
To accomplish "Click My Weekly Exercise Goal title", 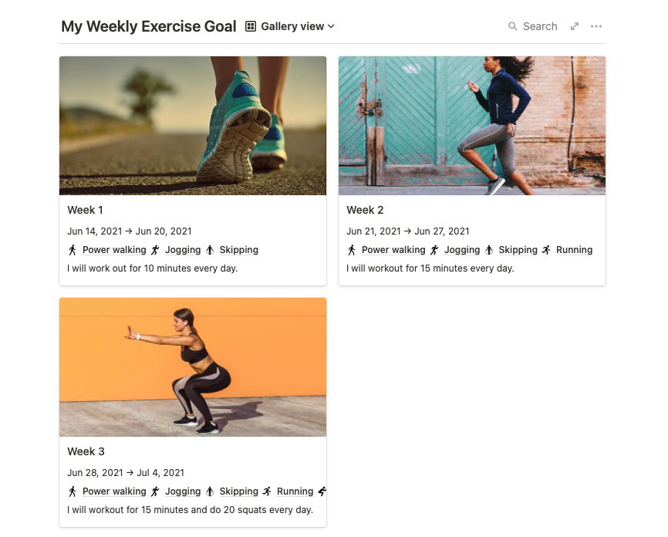I will coord(149,26).
